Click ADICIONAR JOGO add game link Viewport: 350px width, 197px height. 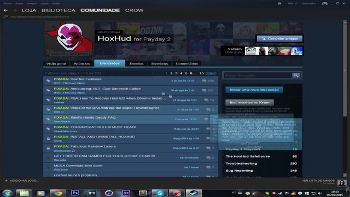coord(22,181)
